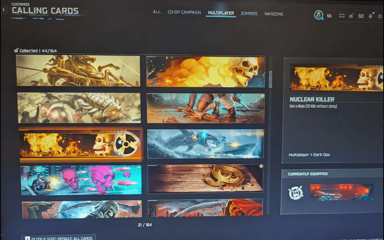
Task: Click the NUCLEAR KILLER title
Action: click(x=312, y=99)
